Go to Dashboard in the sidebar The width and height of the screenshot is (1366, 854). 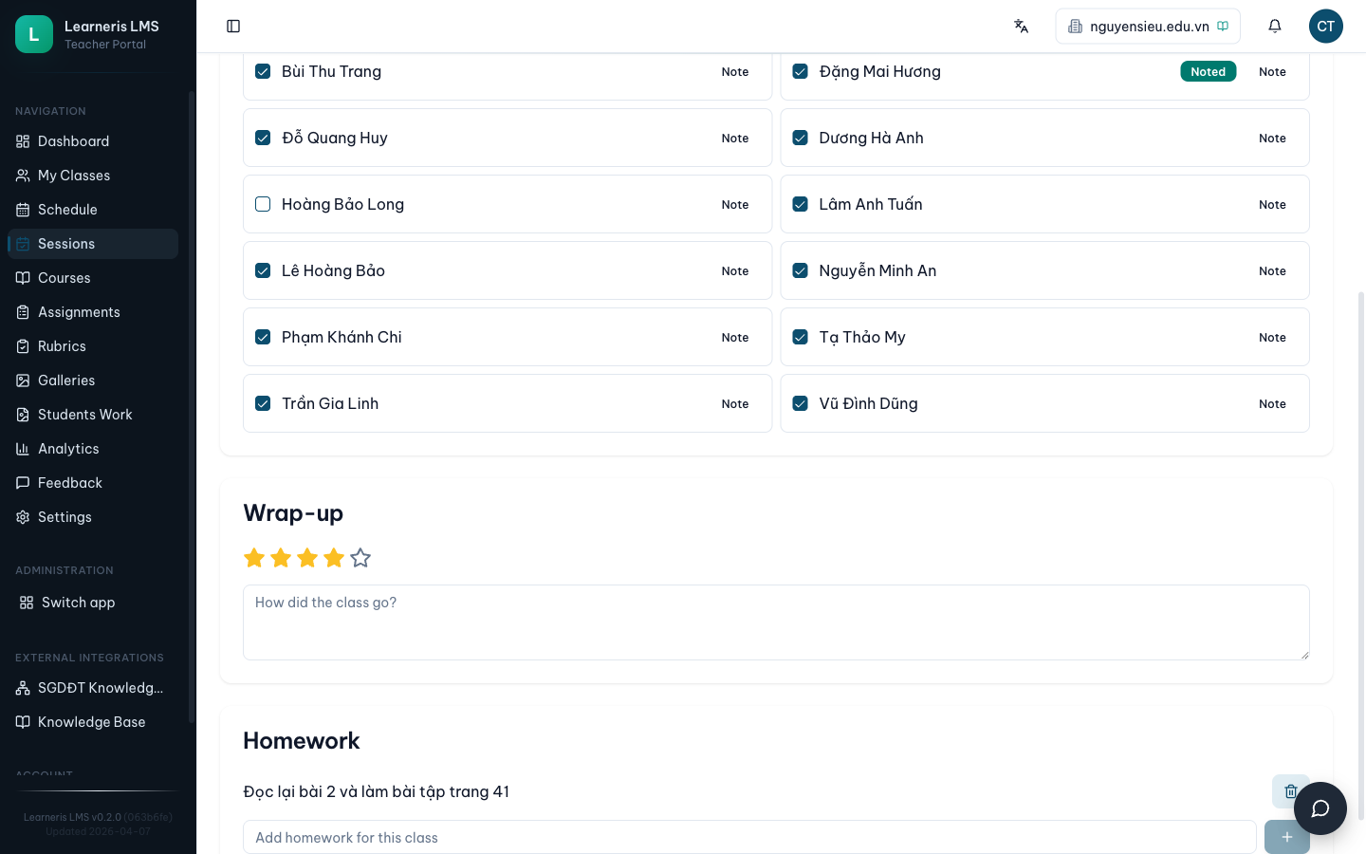[93, 141]
